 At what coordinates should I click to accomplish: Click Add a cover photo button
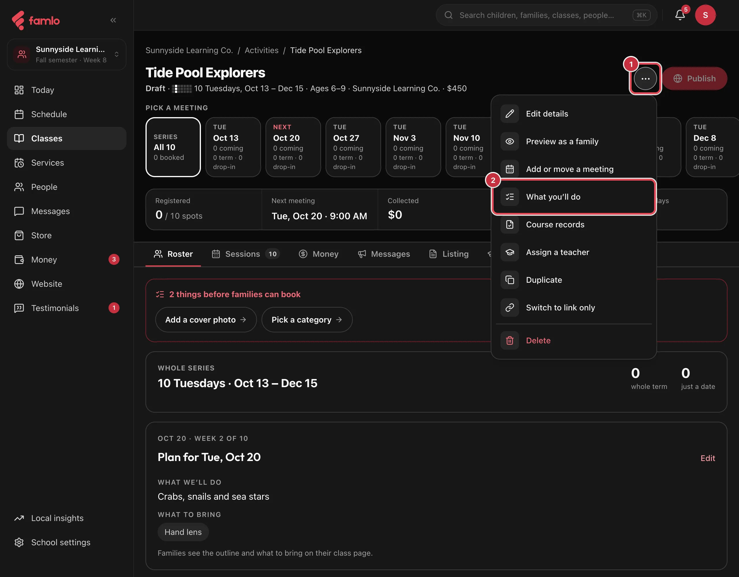click(x=206, y=320)
